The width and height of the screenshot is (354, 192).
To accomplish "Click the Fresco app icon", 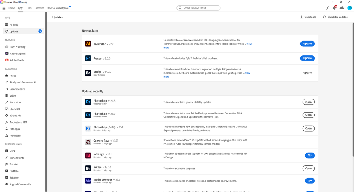I will pyautogui.click(x=88, y=58).
